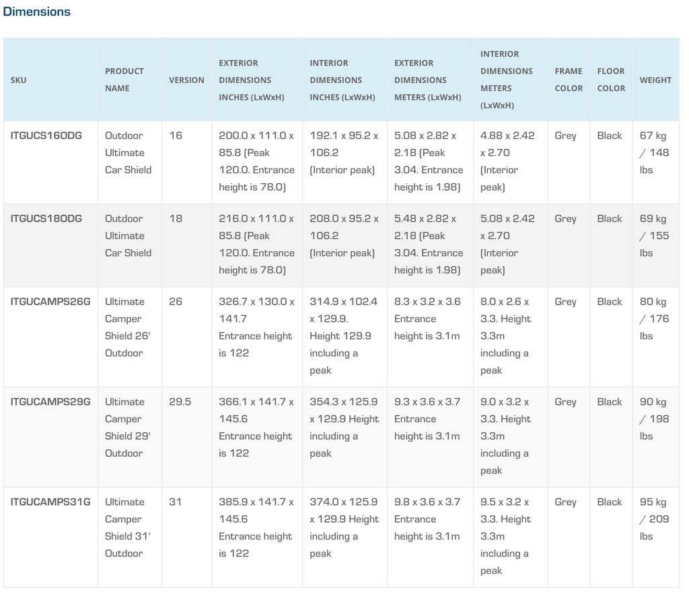Select the ITGUCAMPS29G SKU cell
The image size is (689, 592).
pyautogui.click(x=50, y=402)
